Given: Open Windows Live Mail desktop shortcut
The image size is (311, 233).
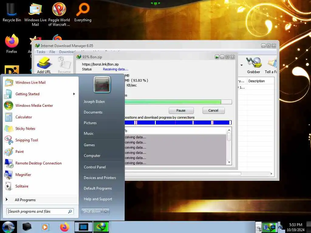Looking at the screenshot, I should (x=35, y=14).
